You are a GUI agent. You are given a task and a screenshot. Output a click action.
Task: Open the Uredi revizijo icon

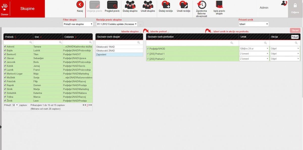click(183, 5)
